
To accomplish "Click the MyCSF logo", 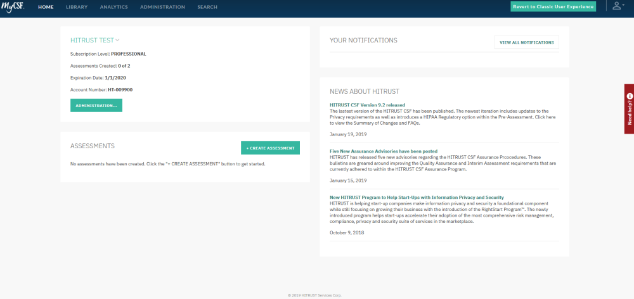I will point(13,7).
